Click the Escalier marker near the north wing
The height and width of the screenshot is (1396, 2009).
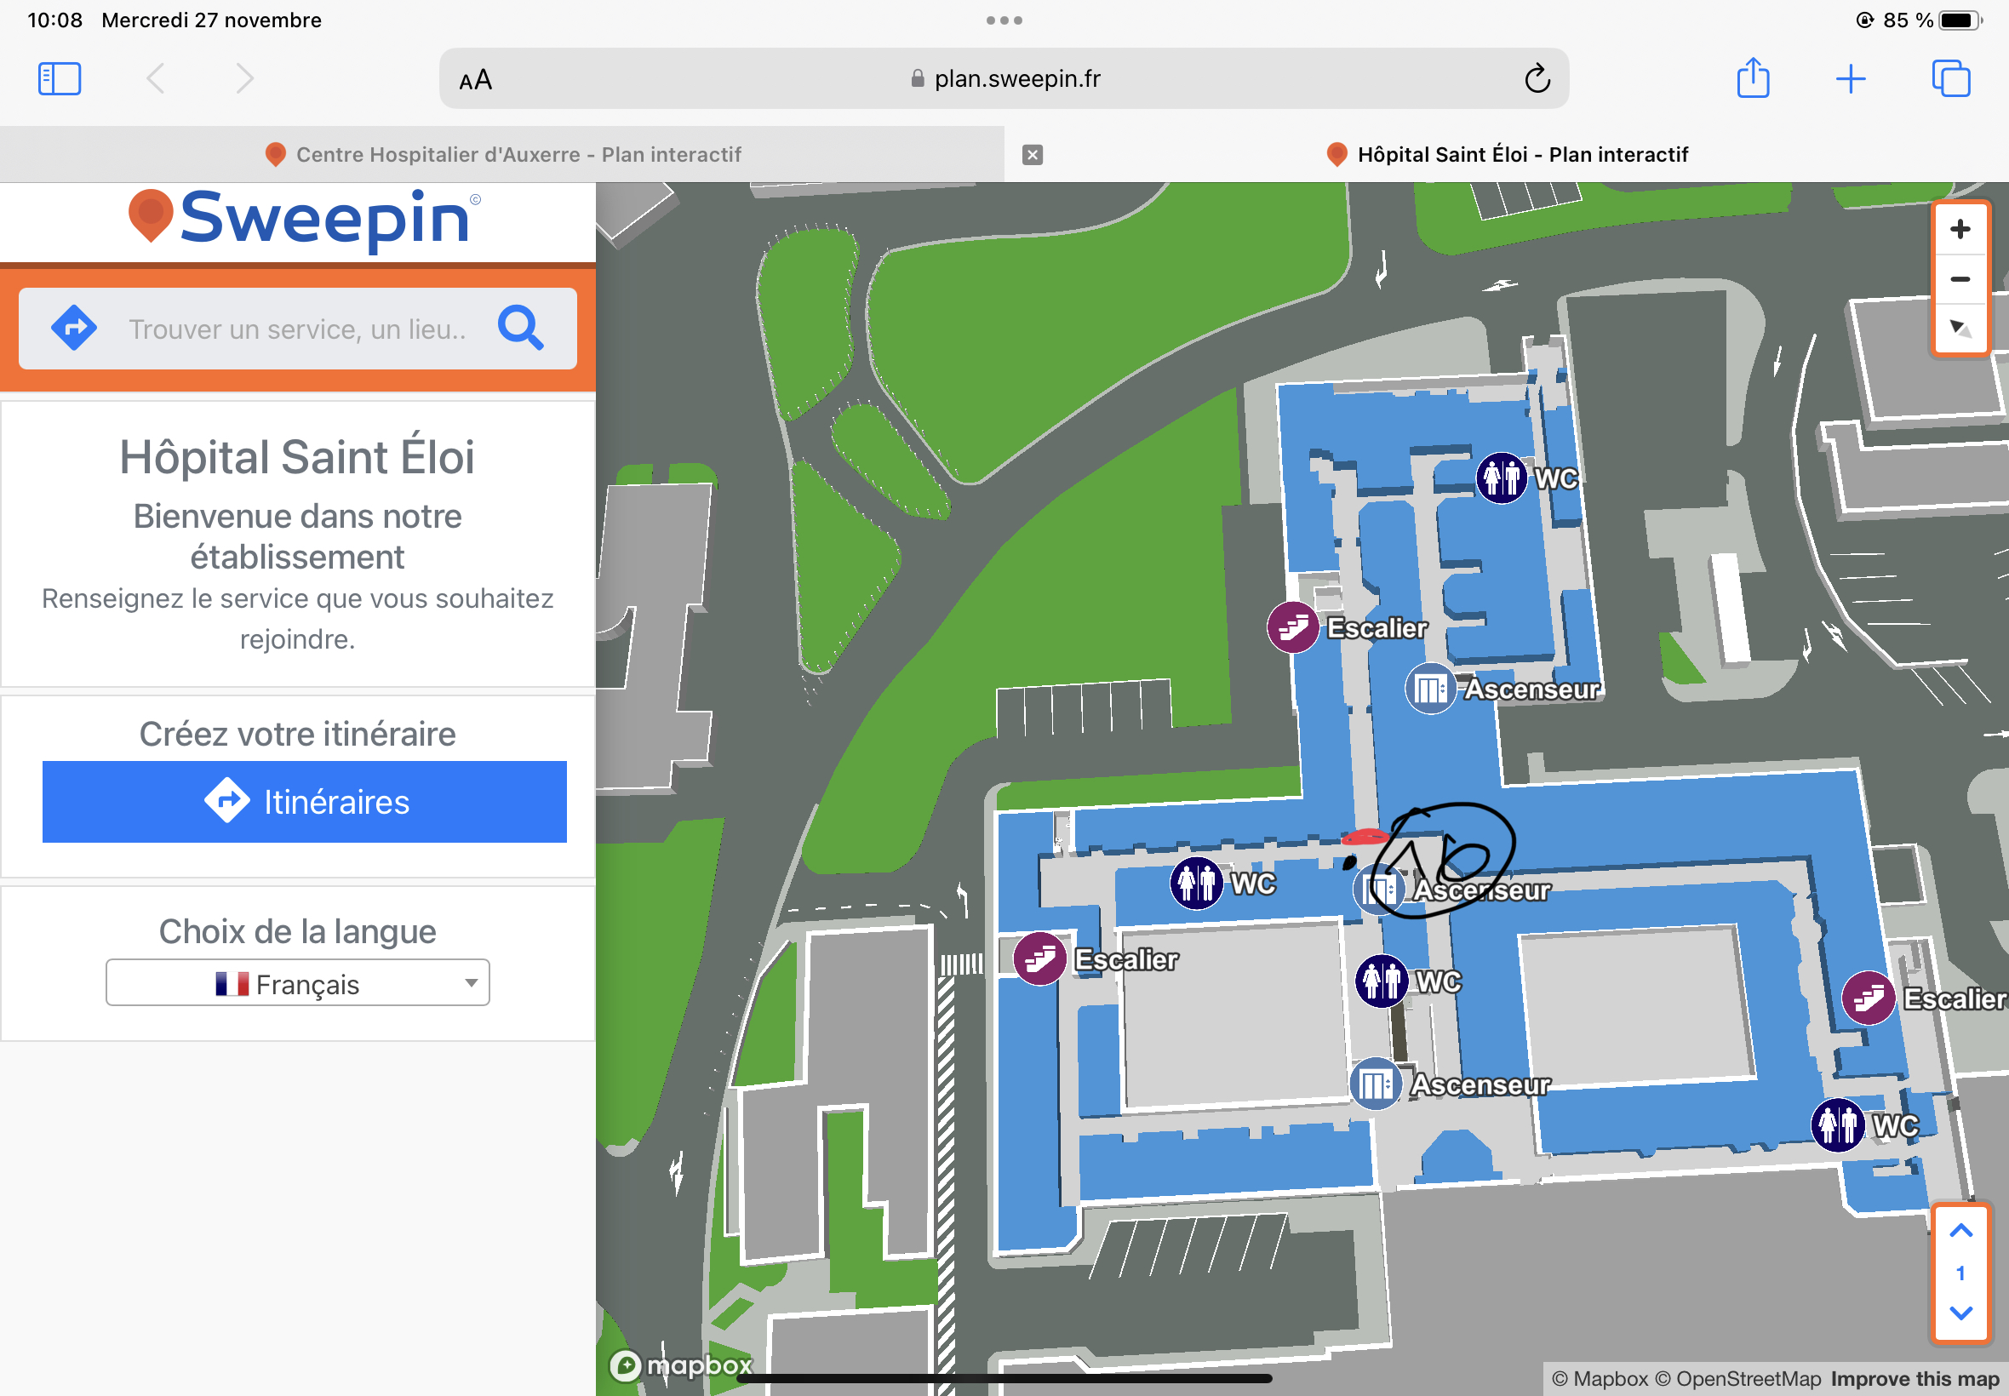(x=1293, y=627)
